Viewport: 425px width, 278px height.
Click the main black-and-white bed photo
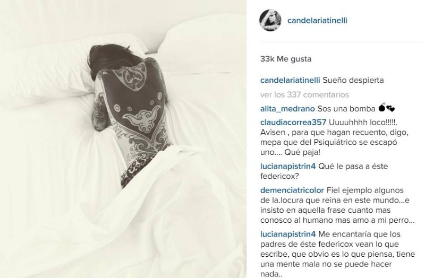(123, 139)
